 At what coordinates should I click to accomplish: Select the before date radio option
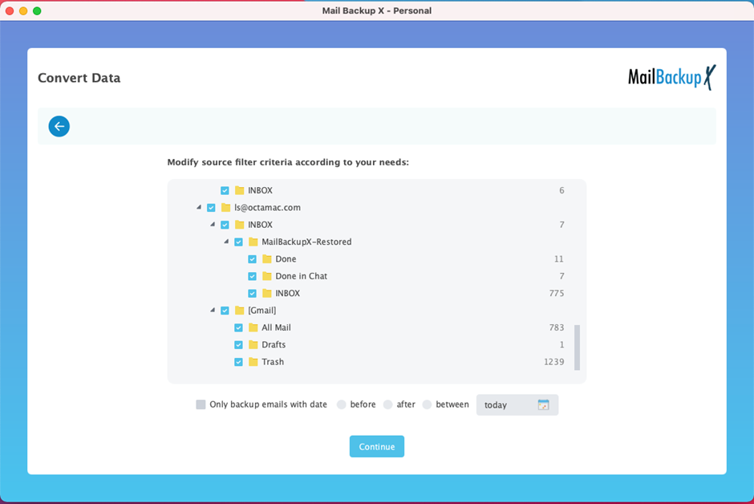342,404
